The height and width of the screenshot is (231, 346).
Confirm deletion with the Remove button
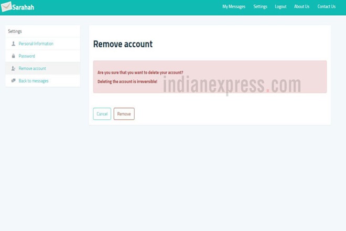(124, 114)
